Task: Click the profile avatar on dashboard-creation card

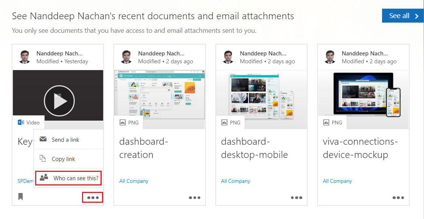Action: (127, 57)
